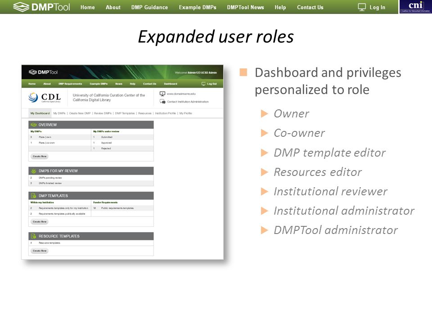Screen dimensions: 432x324
Task: Click Dashboard in the dashboard green bar
Action: tap(171, 84)
